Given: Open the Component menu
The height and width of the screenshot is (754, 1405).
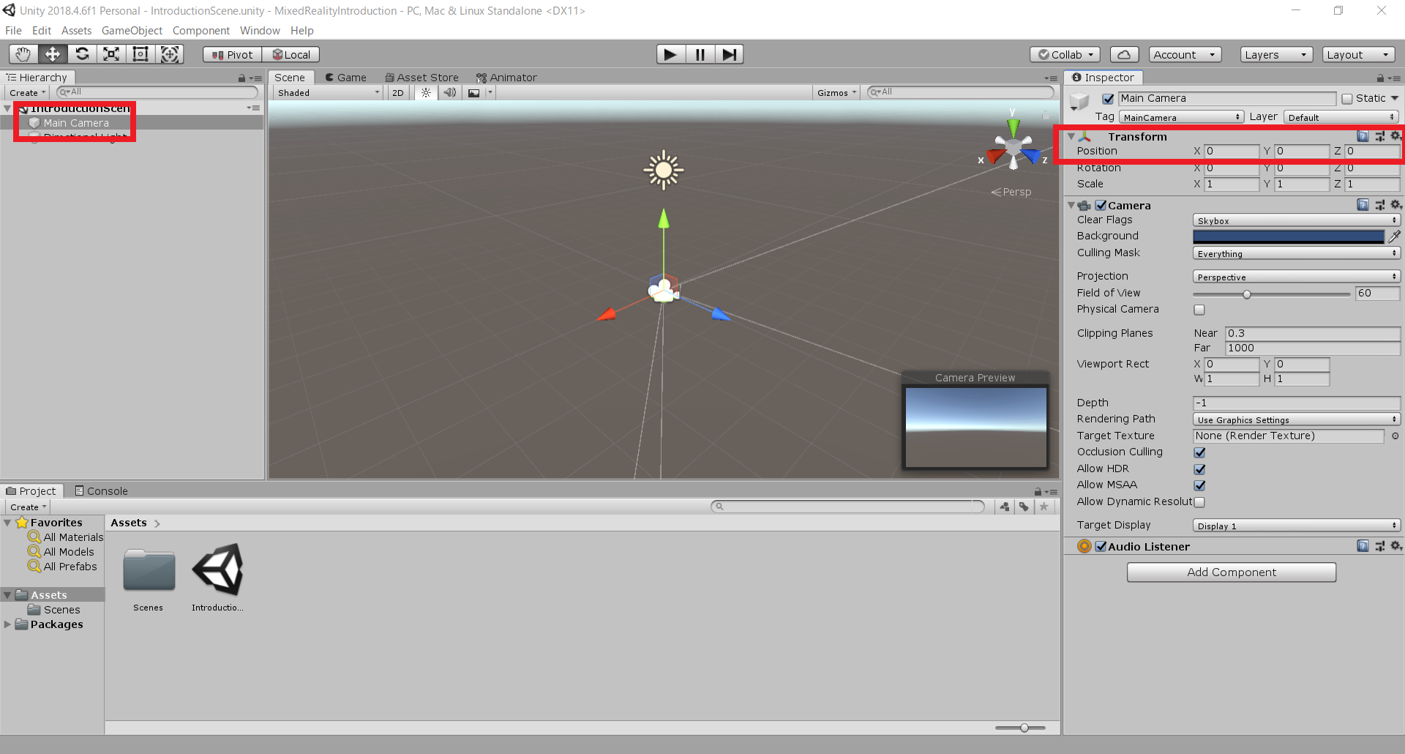Looking at the screenshot, I should pyautogui.click(x=201, y=31).
